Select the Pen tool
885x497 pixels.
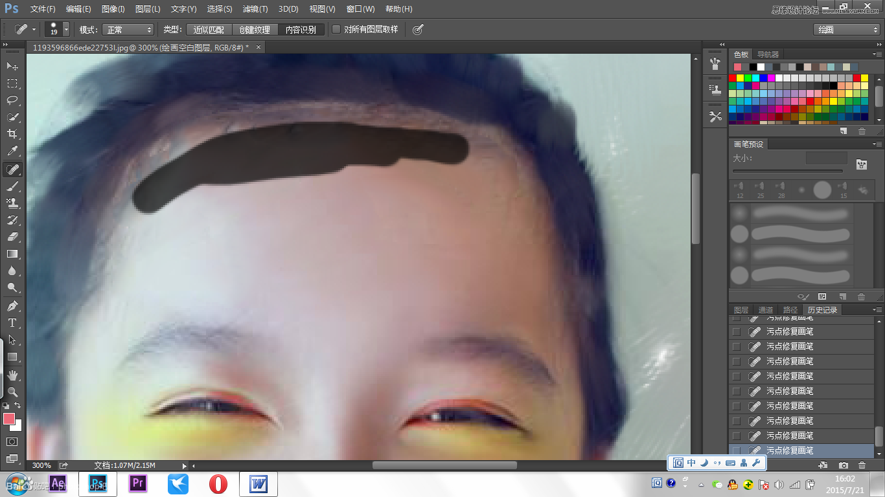click(x=13, y=305)
